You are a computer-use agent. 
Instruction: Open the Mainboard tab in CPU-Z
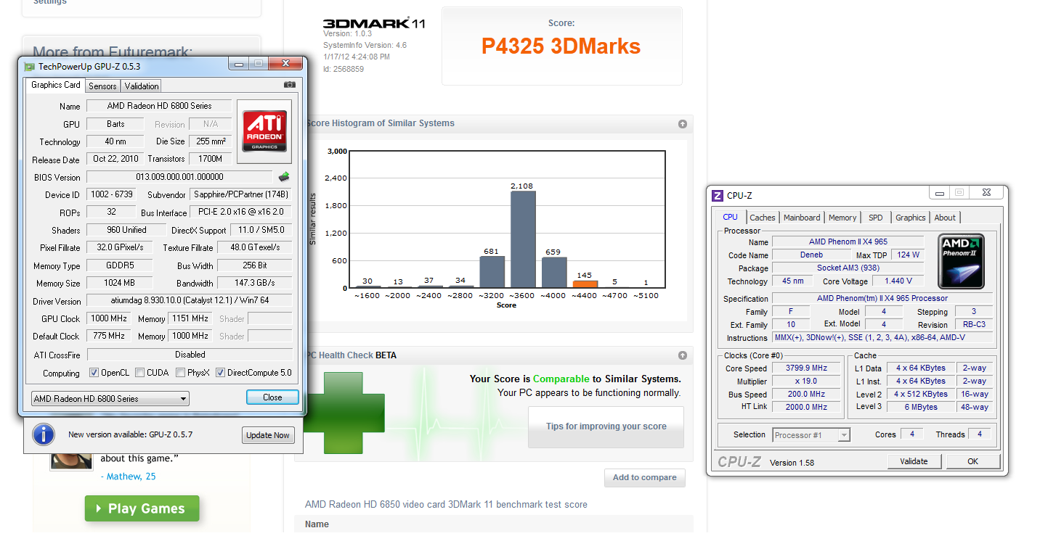click(x=802, y=218)
